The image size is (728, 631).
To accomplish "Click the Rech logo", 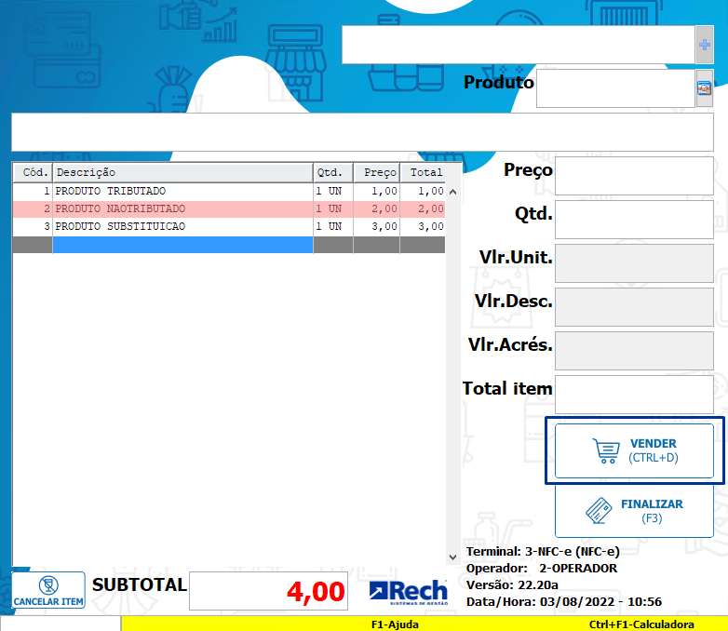I will click(409, 592).
